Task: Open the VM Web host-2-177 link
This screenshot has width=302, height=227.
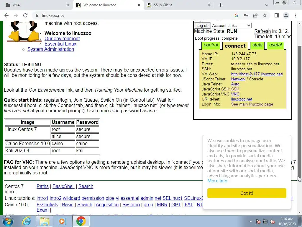Action: pos(257,74)
